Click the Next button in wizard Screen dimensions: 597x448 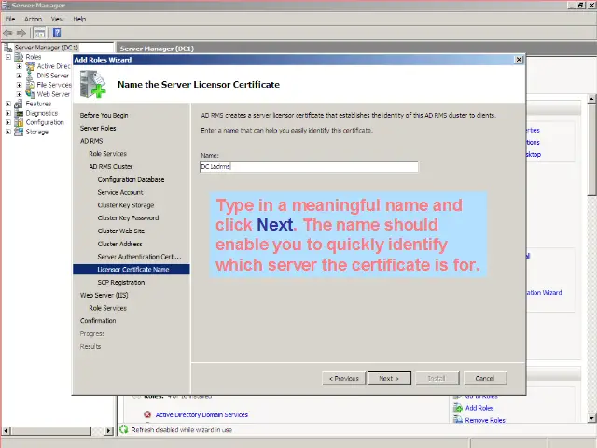point(389,378)
